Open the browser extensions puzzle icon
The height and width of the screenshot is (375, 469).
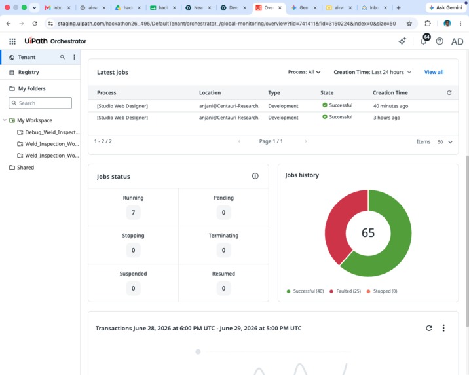coord(428,24)
